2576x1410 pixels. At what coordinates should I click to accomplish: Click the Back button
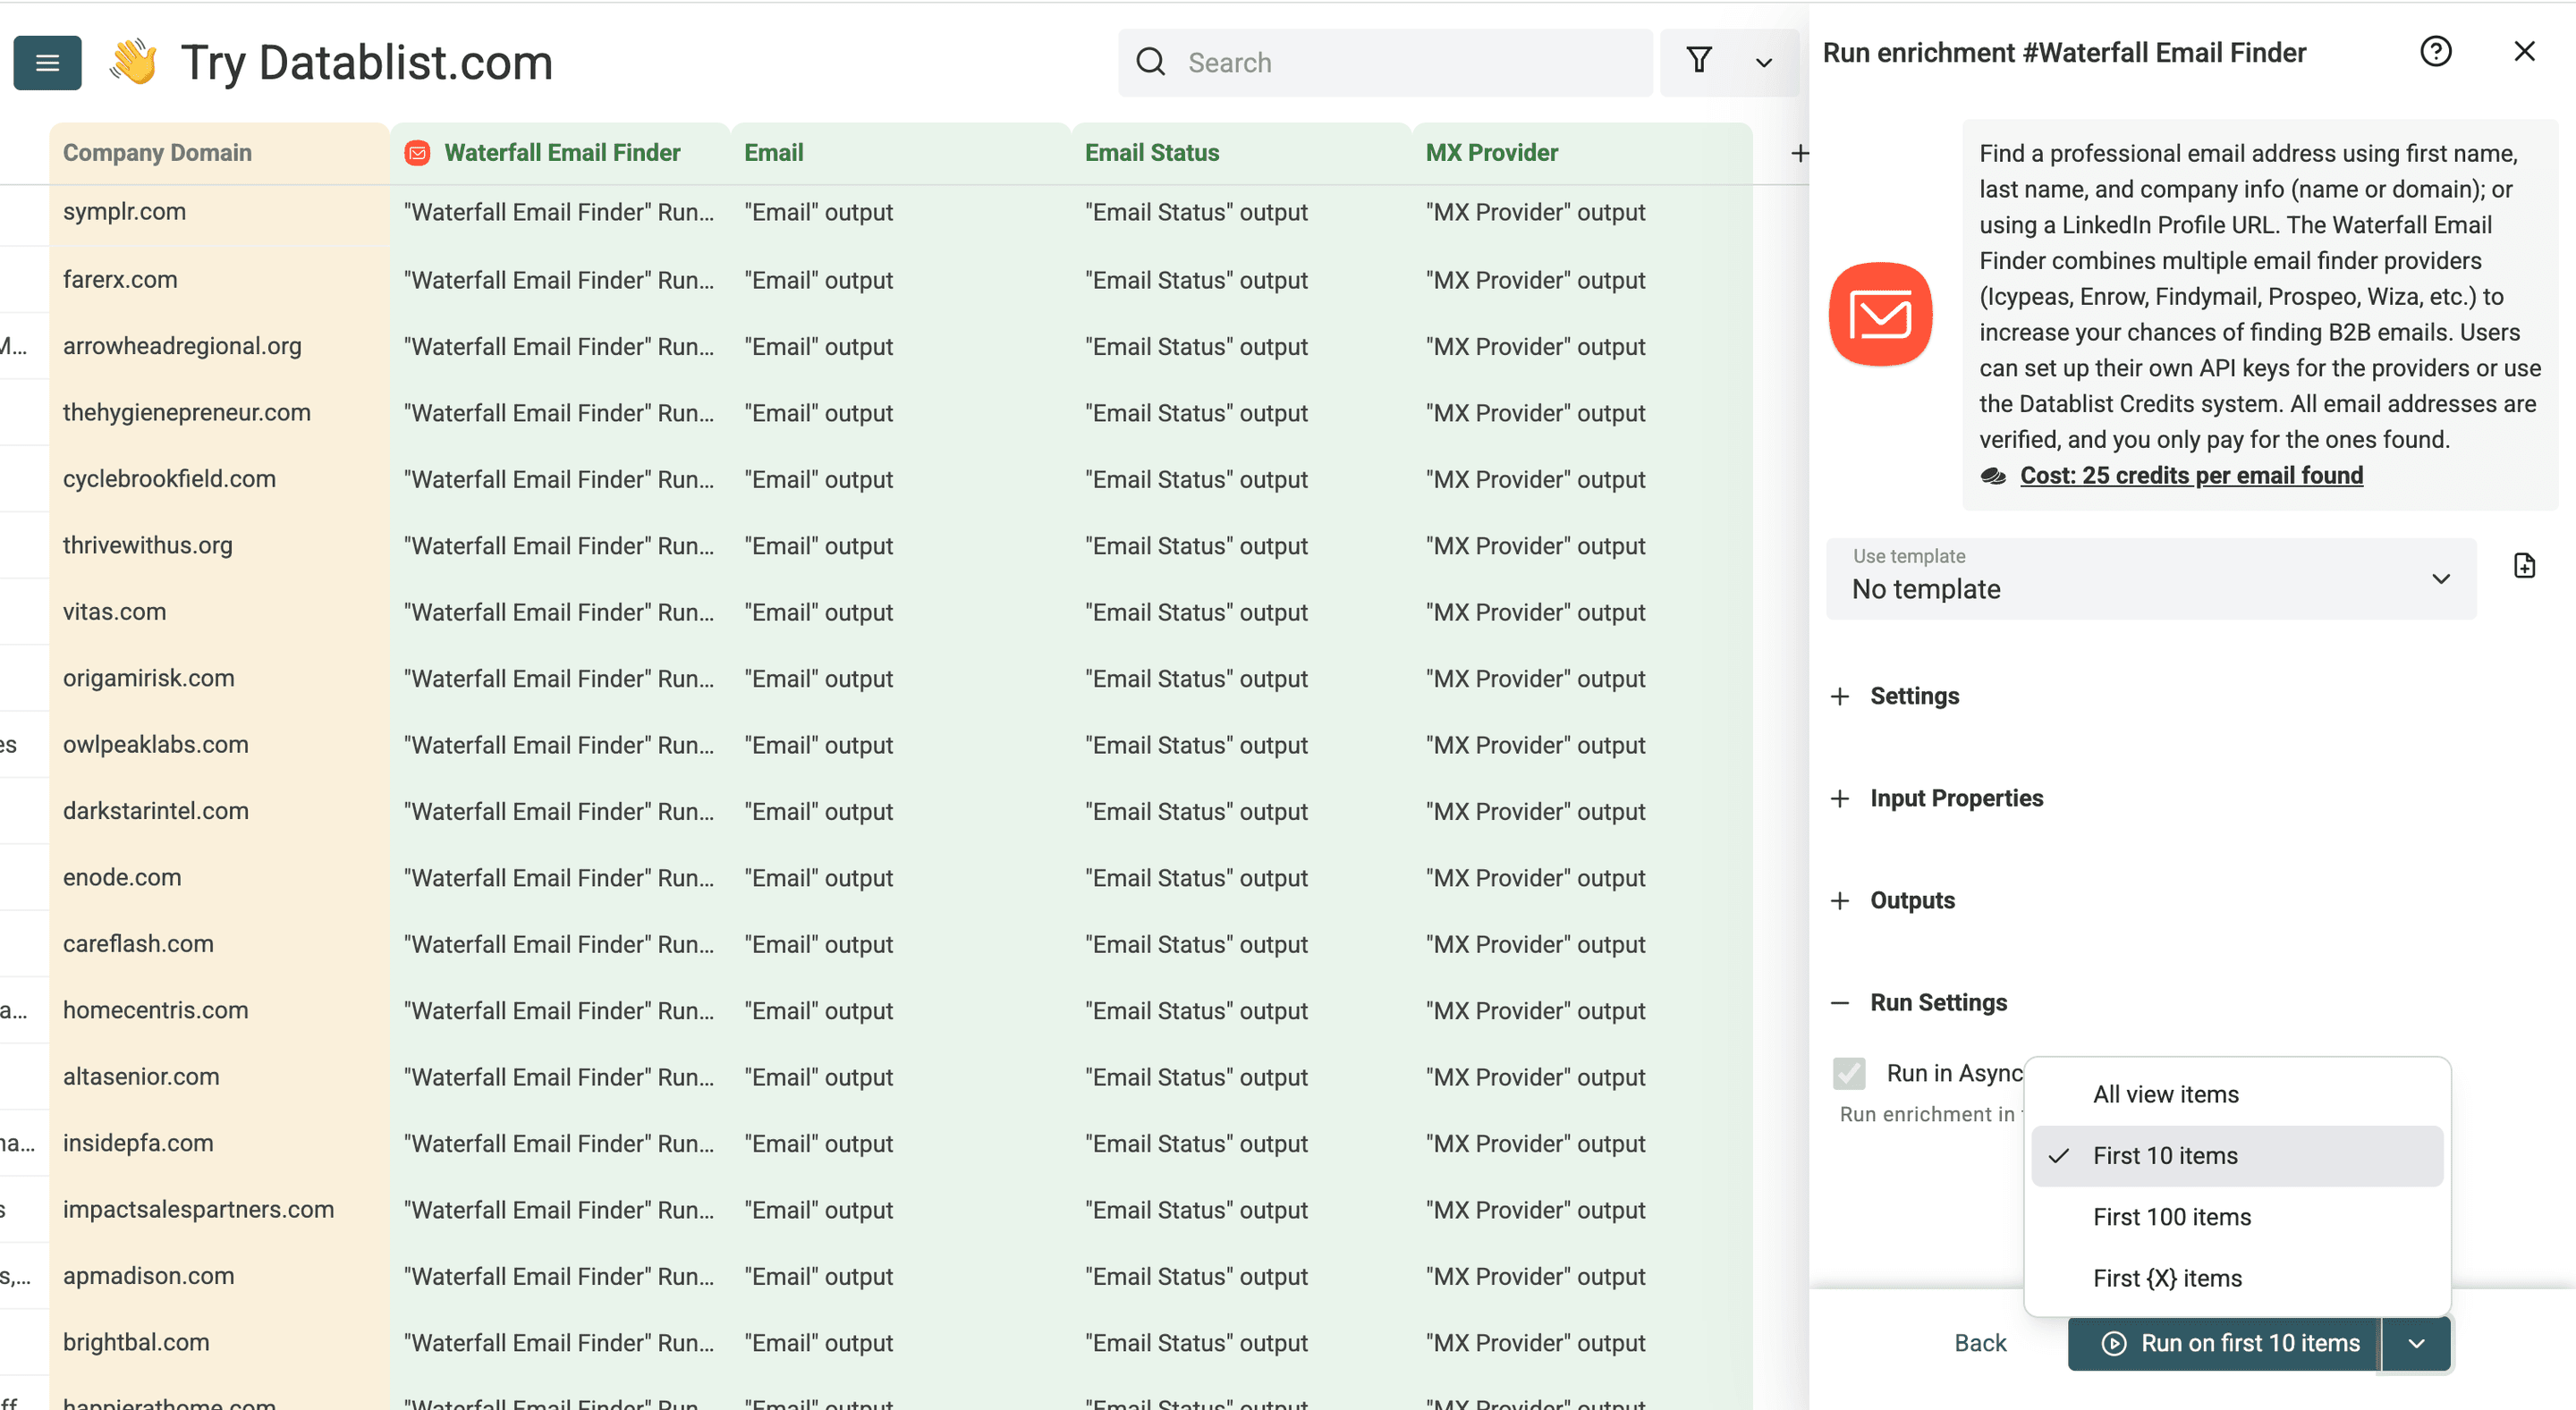pos(1980,1343)
